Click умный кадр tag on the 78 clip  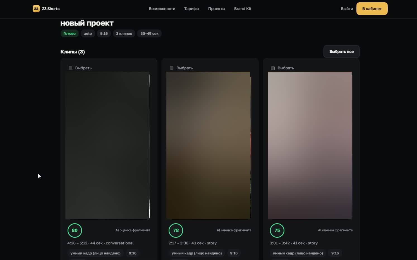(x=197, y=253)
